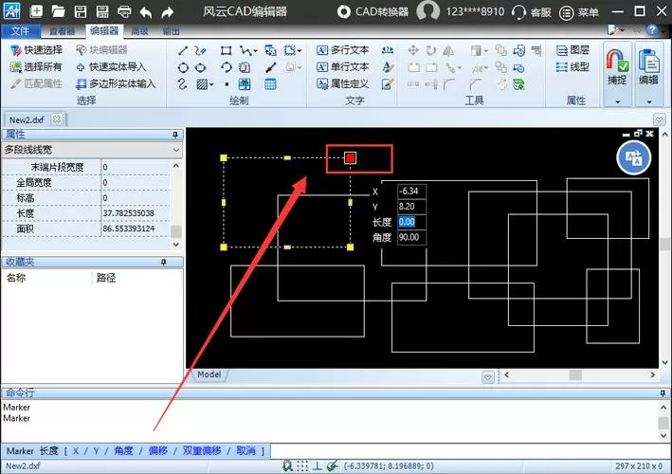Print the drawing with the printer icon
This screenshot has width=672, height=474.
click(x=124, y=11)
